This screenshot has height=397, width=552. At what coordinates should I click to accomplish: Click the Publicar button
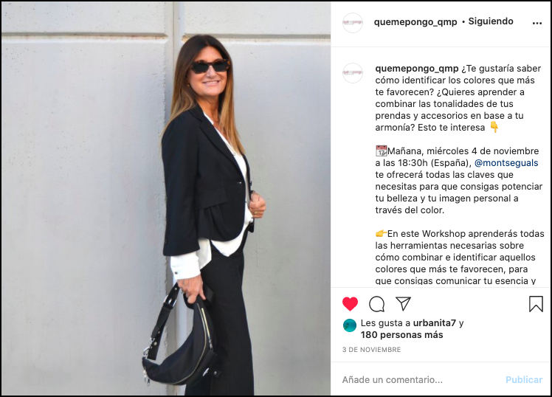click(524, 380)
